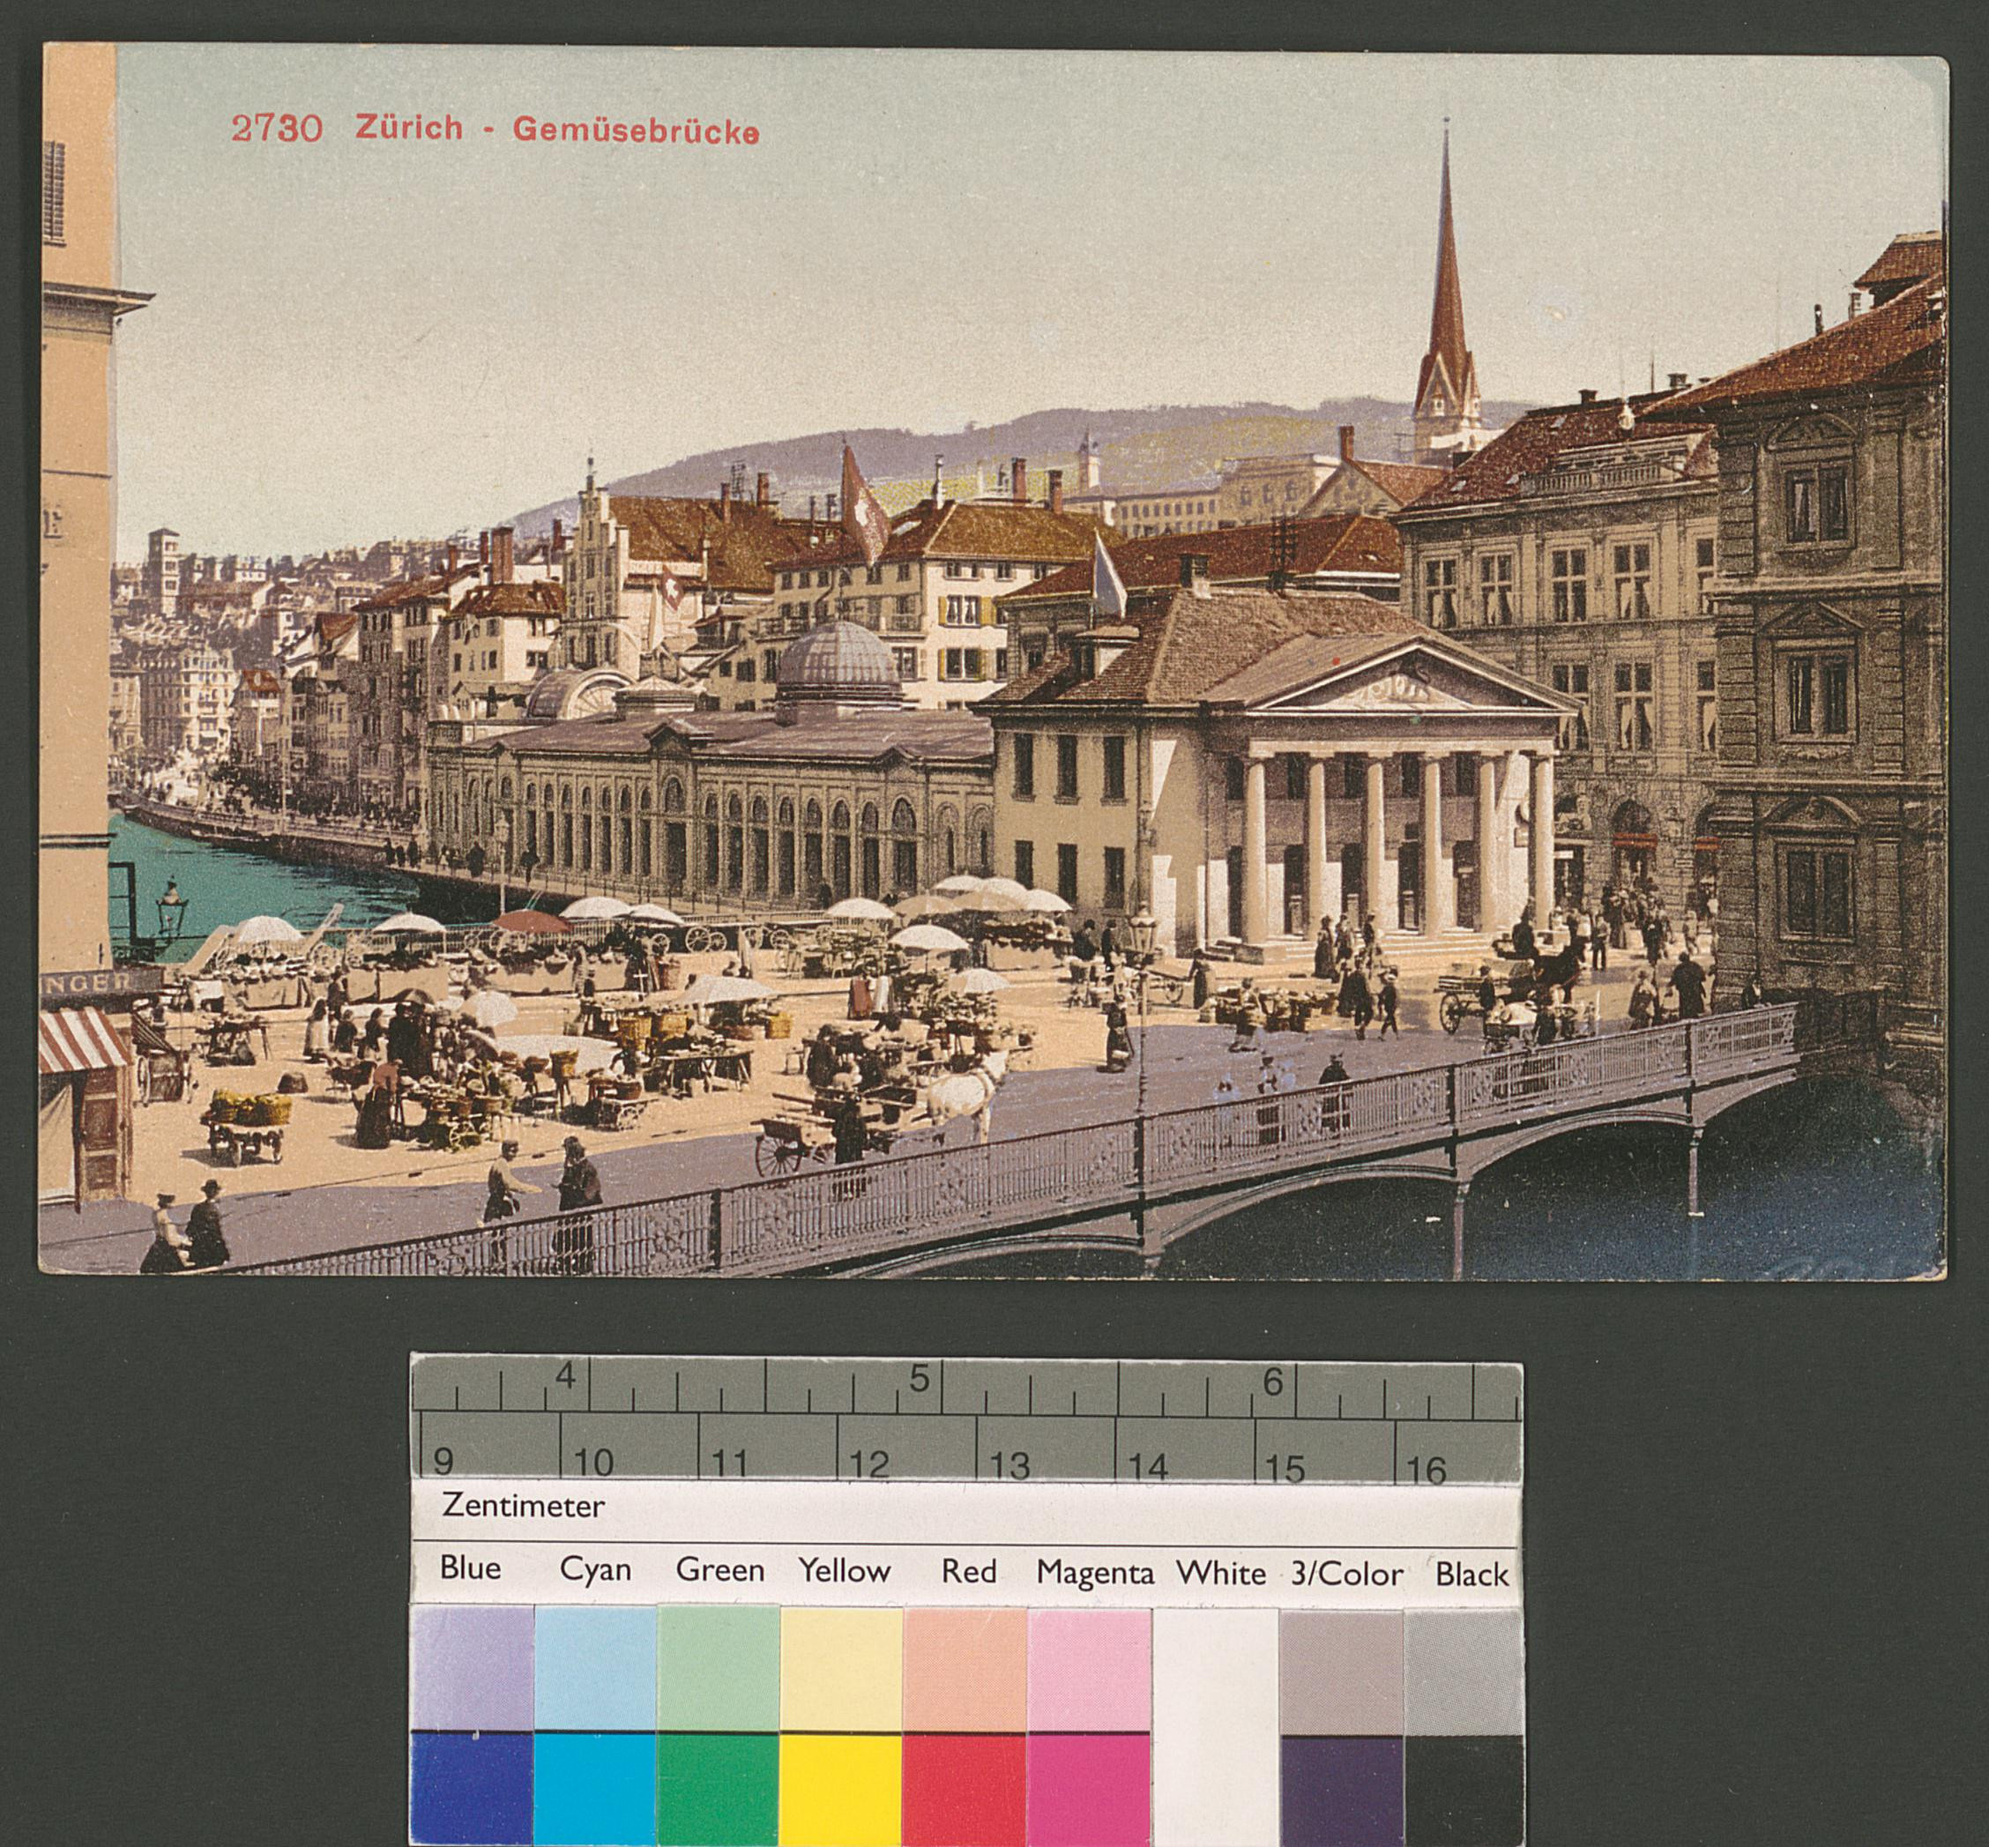Click the number 2730 on the postcard
Viewport: 1989px width, 1847px height.
pyautogui.click(x=277, y=130)
